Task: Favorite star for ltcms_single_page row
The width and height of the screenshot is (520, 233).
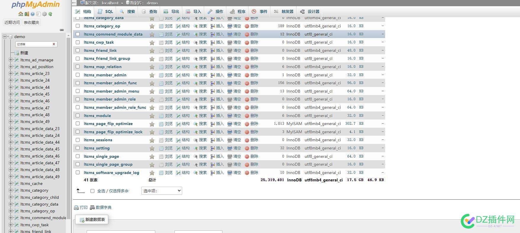Action: pos(152,157)
